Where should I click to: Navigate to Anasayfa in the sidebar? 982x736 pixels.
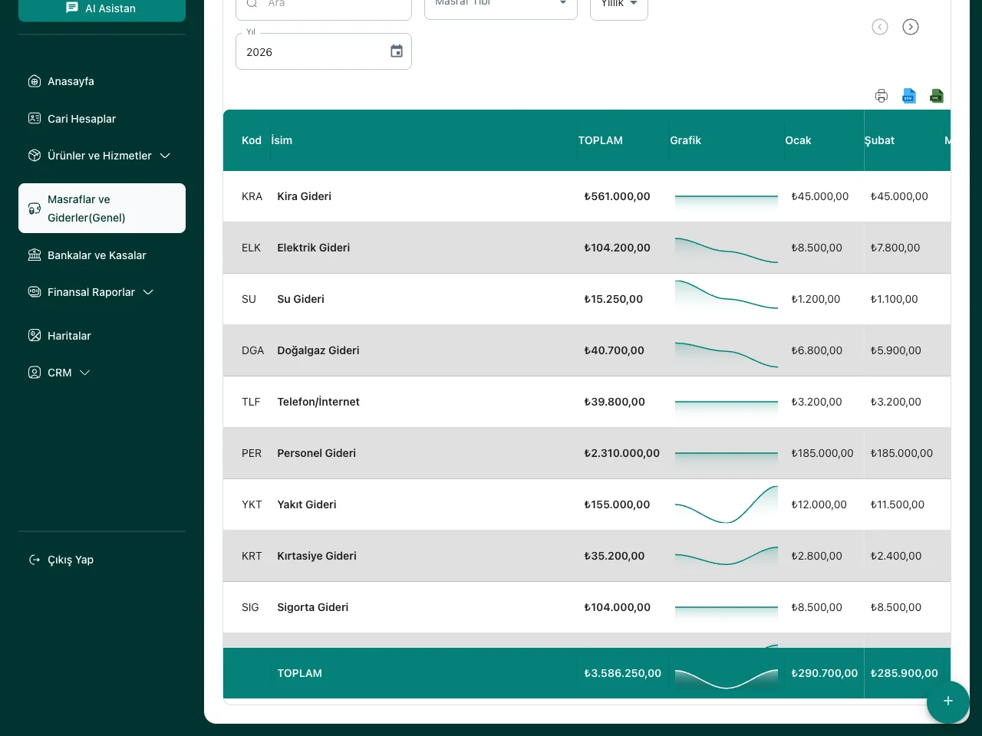point(71,81)
